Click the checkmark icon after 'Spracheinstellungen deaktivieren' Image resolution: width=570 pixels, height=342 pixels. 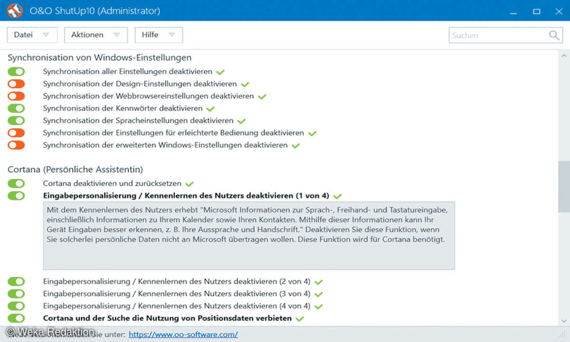pyautogui.click(x=241, y=121)
